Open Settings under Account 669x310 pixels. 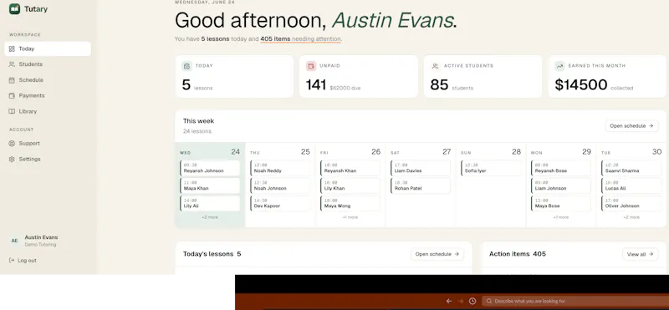[48, 159]
